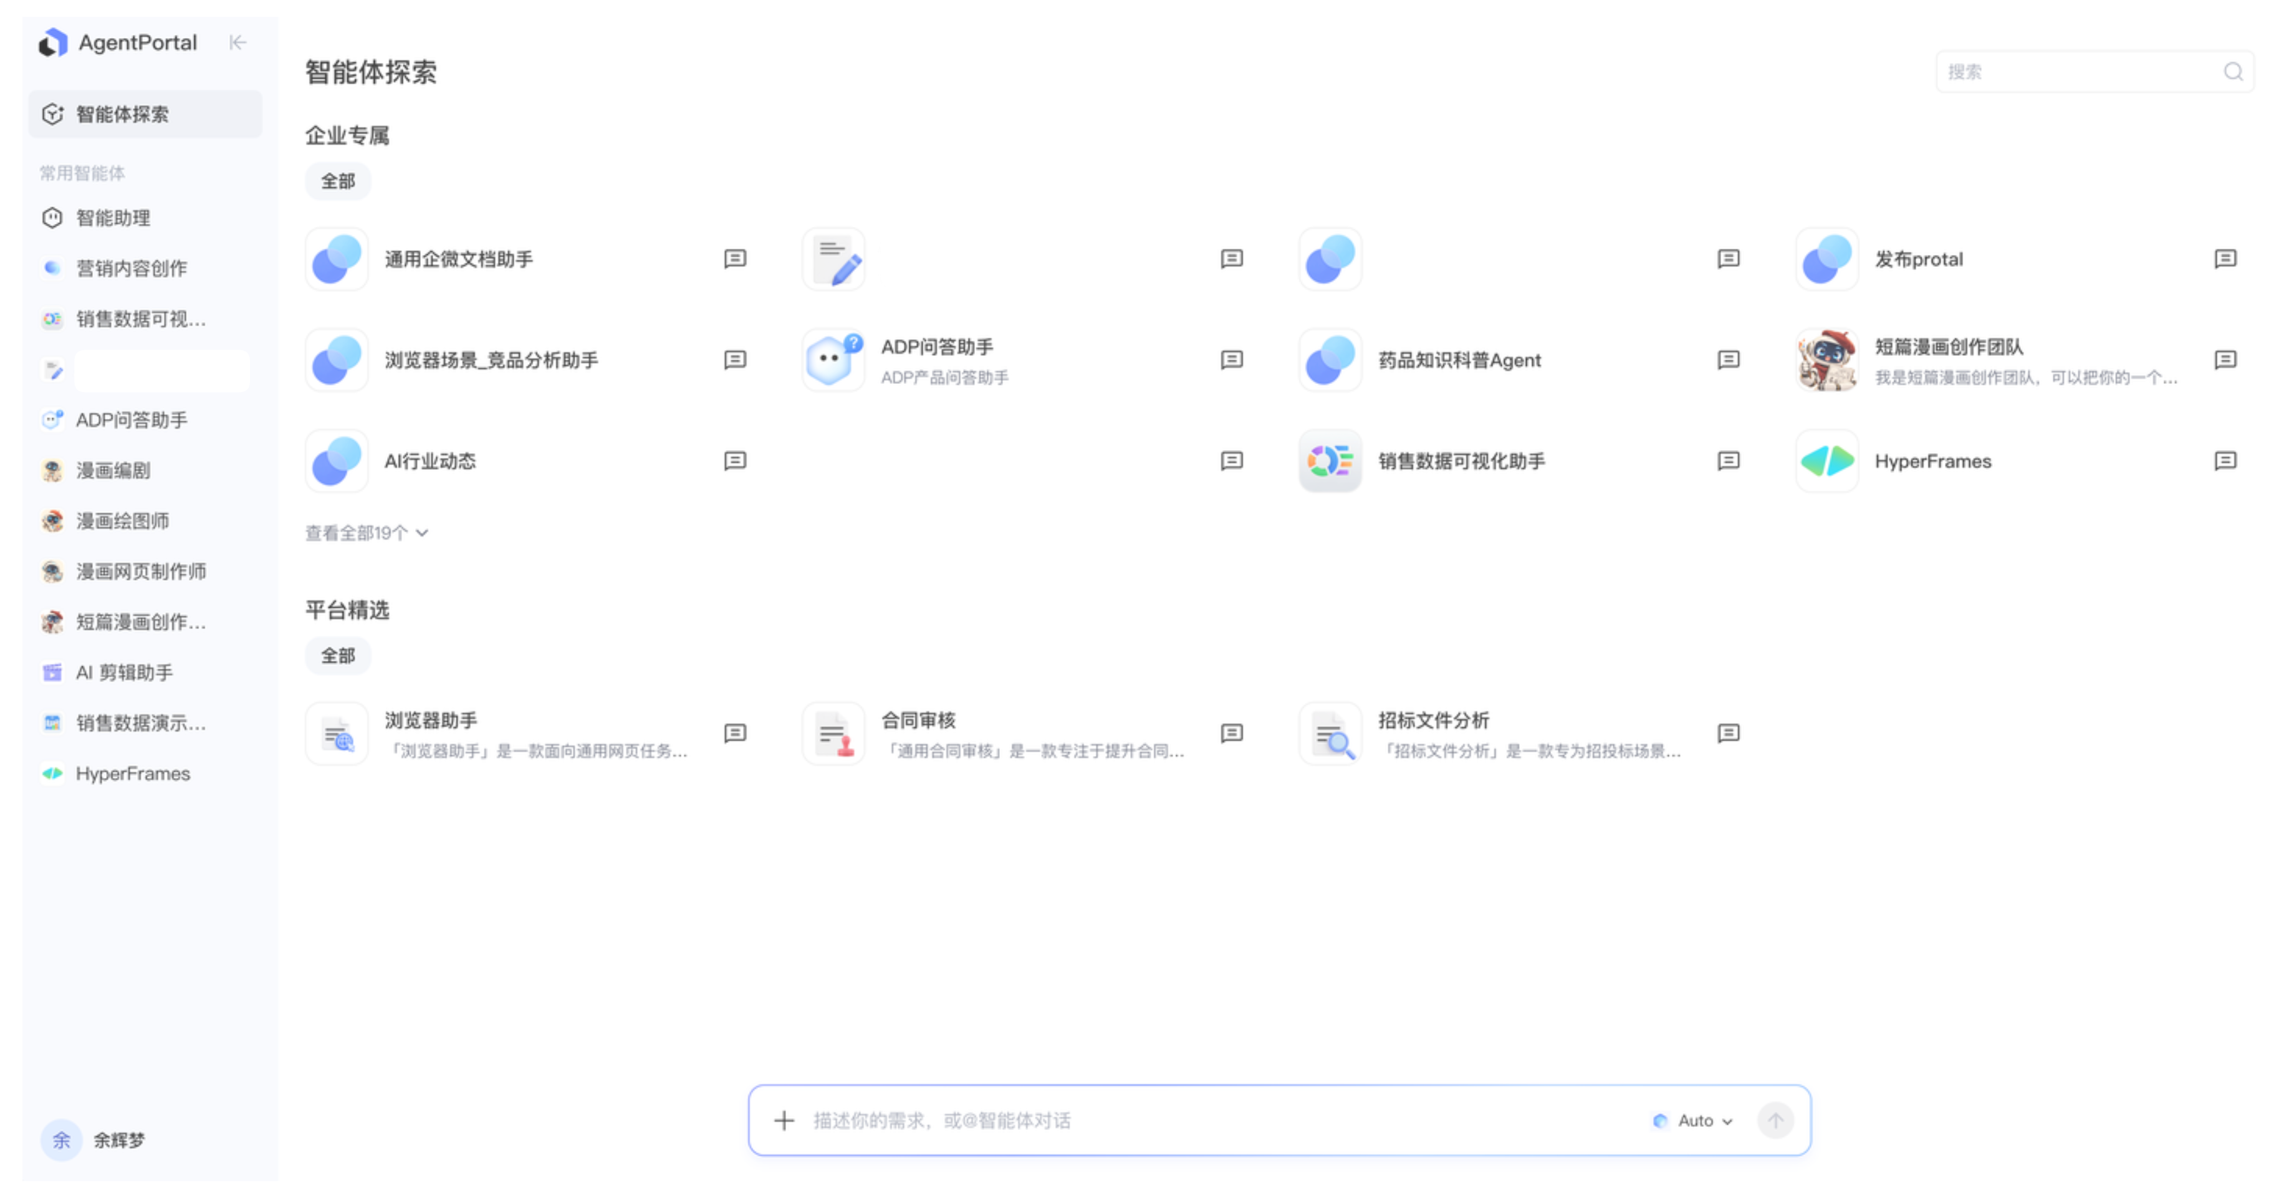Click the send arrow button
The image size is (2294, 1198).
[x=1775, y=1119]
